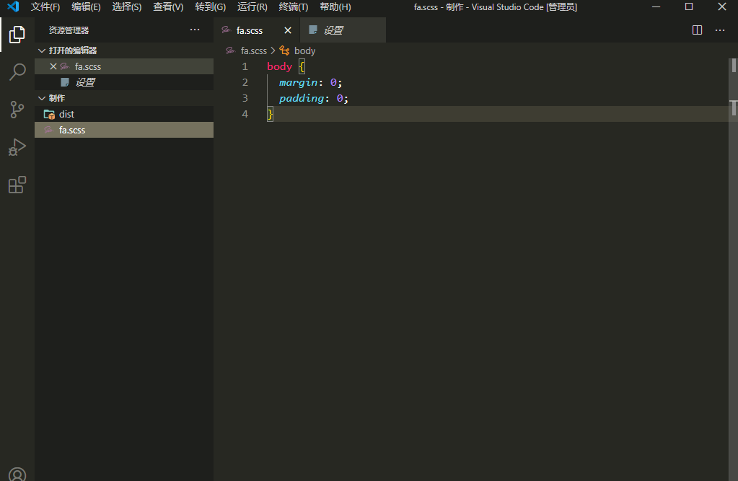Close the fa.scss editor tab
The image size is (738, 481).
[x=288, y=30]
